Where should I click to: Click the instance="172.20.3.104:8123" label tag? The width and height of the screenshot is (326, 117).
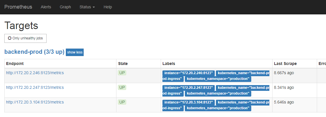189,102
